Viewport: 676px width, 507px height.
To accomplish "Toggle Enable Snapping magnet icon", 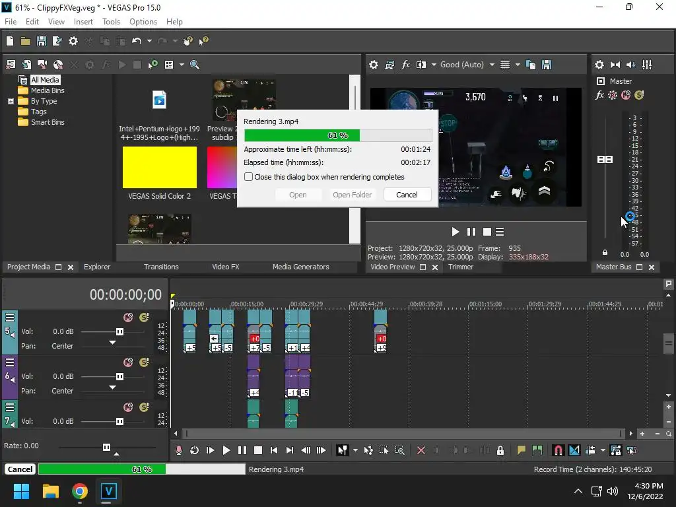I will coord(558,450).
